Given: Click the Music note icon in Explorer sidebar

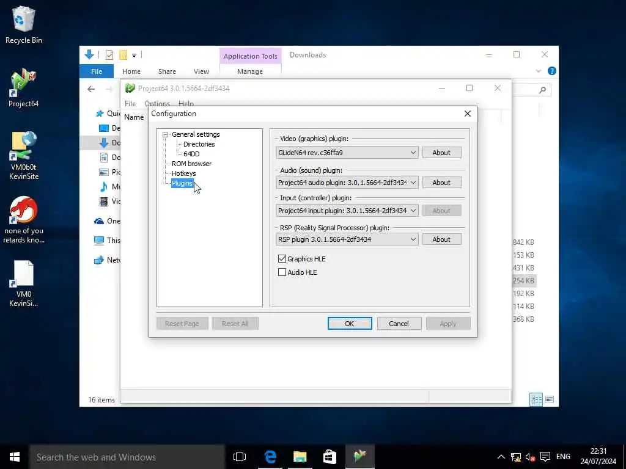Looking at the screenshot, I should click(x=104, y=187).
